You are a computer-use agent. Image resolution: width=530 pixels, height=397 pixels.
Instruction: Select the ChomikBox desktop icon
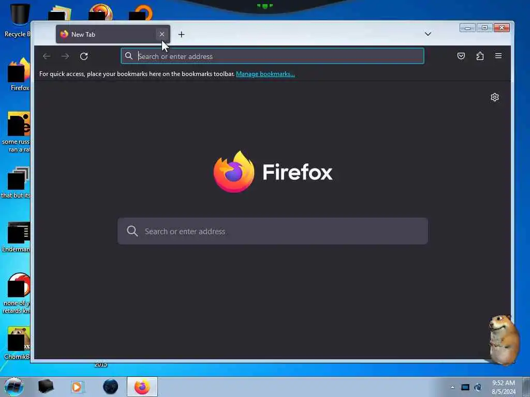[x=17, y=343]
